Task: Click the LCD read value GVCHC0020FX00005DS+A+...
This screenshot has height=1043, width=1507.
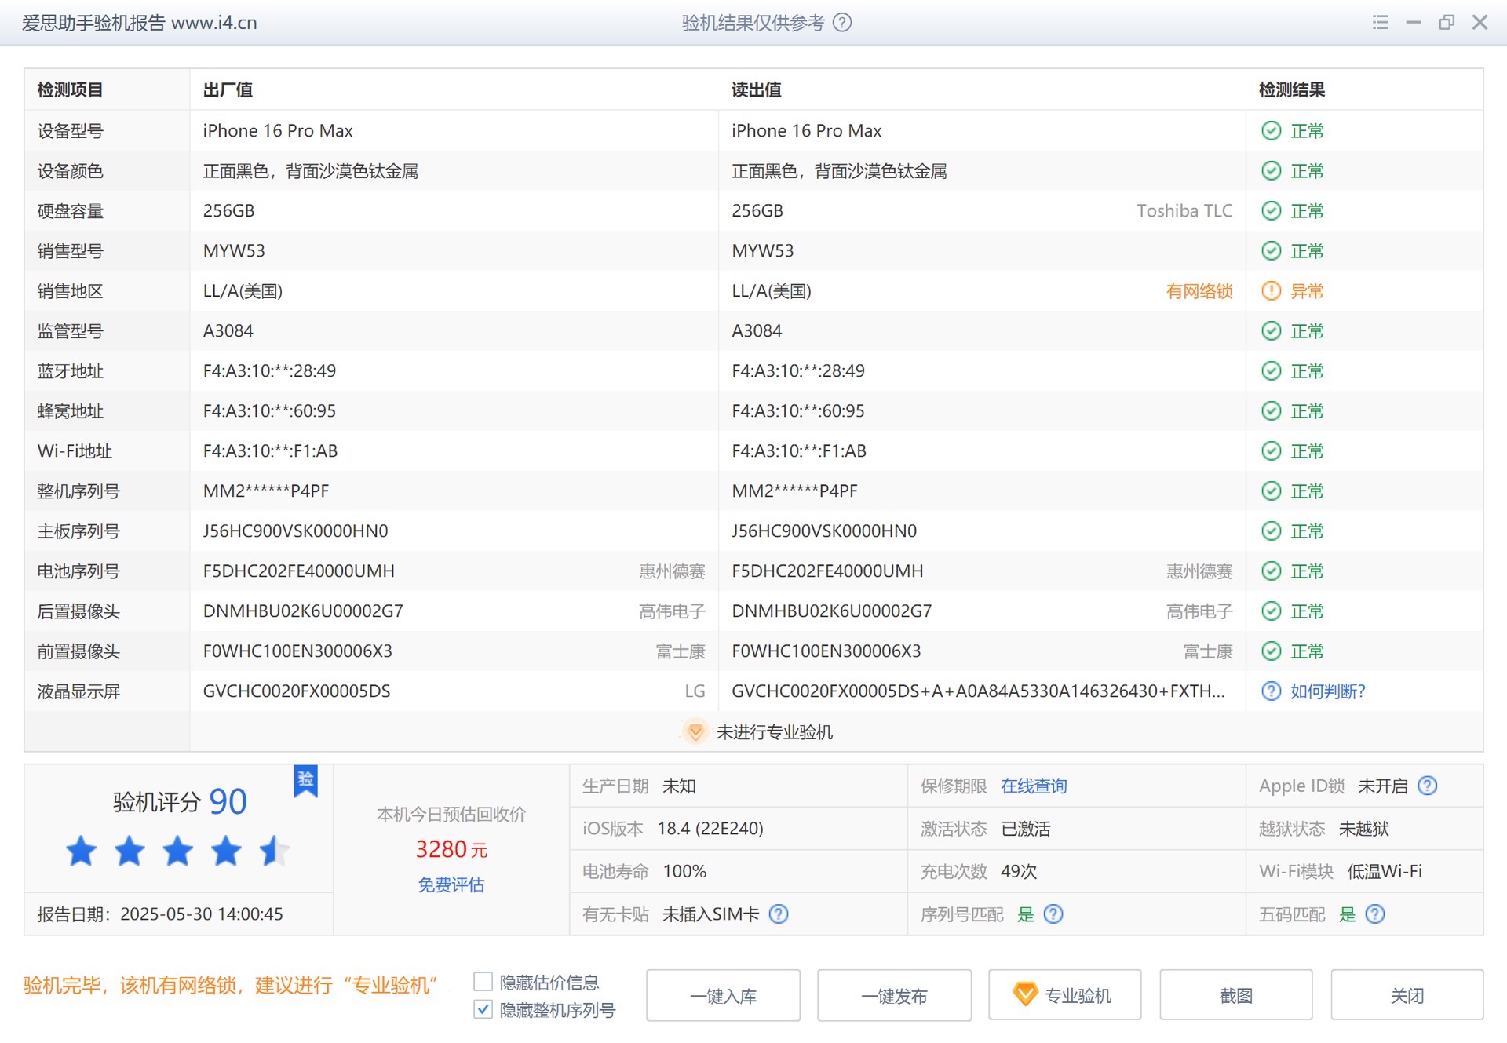Action: tap(978, 691)
